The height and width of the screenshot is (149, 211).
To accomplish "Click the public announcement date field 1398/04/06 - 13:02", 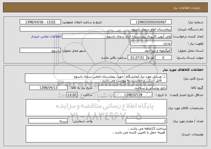I will pyautogui.click(x=40, y=22).
